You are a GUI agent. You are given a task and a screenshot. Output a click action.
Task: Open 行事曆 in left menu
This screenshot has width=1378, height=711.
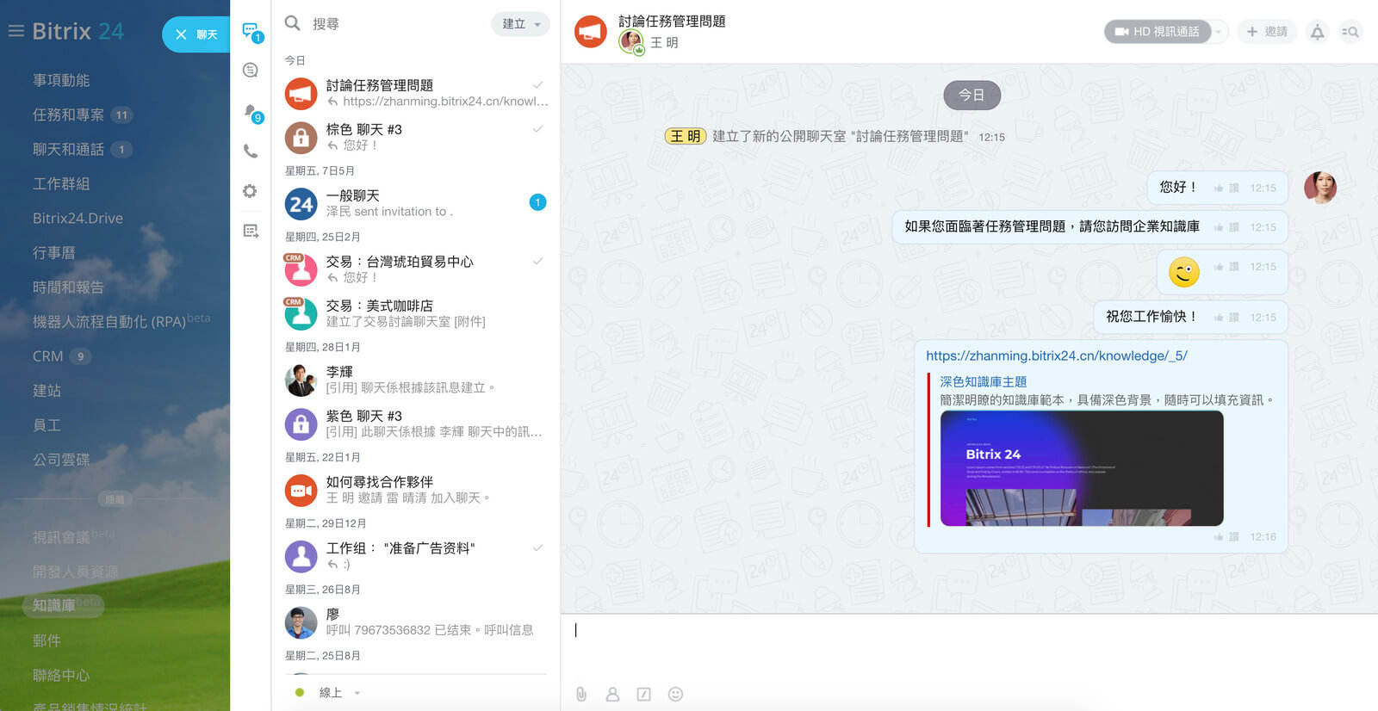[x=54, y=252]
